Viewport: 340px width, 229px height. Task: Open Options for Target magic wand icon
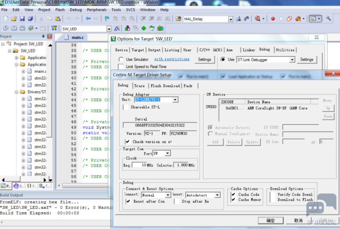click(x=117, y=28)
